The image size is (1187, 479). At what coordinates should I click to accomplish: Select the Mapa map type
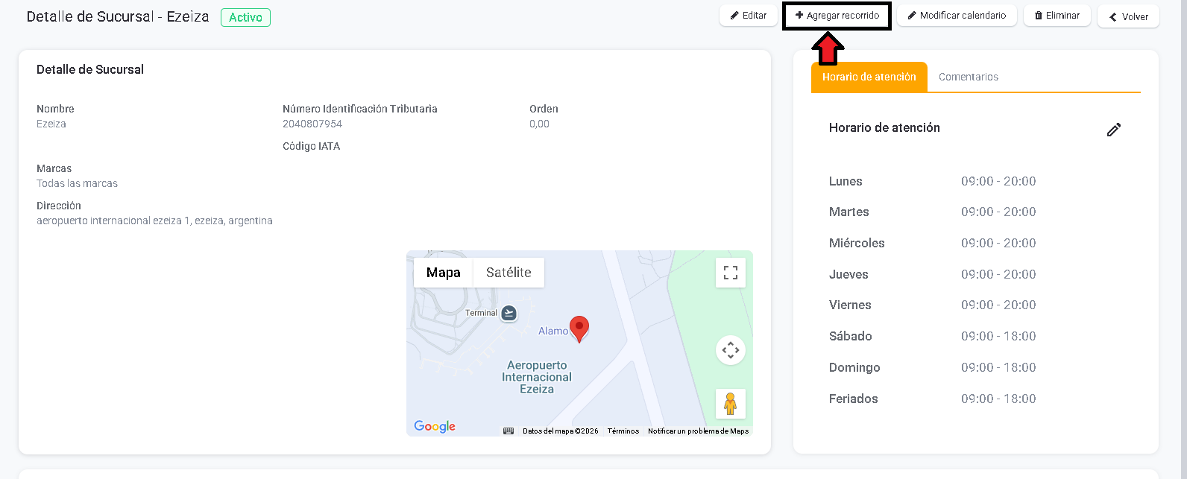[x=443, y=273]
